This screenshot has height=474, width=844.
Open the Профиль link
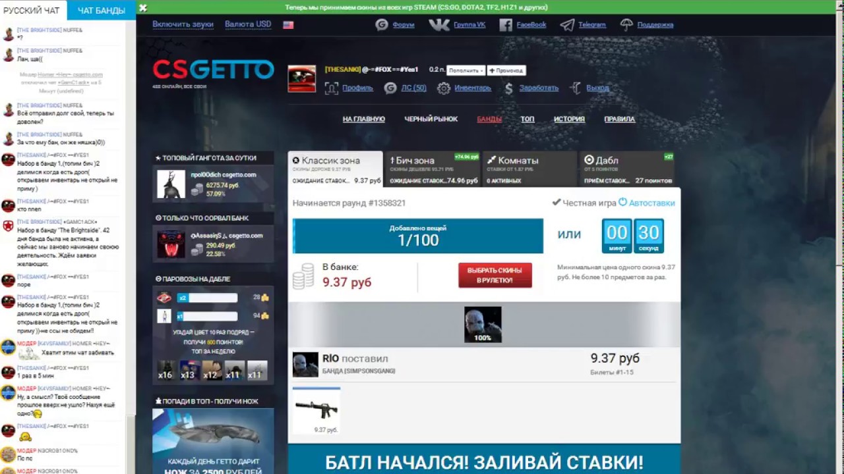tap(357, 88)
